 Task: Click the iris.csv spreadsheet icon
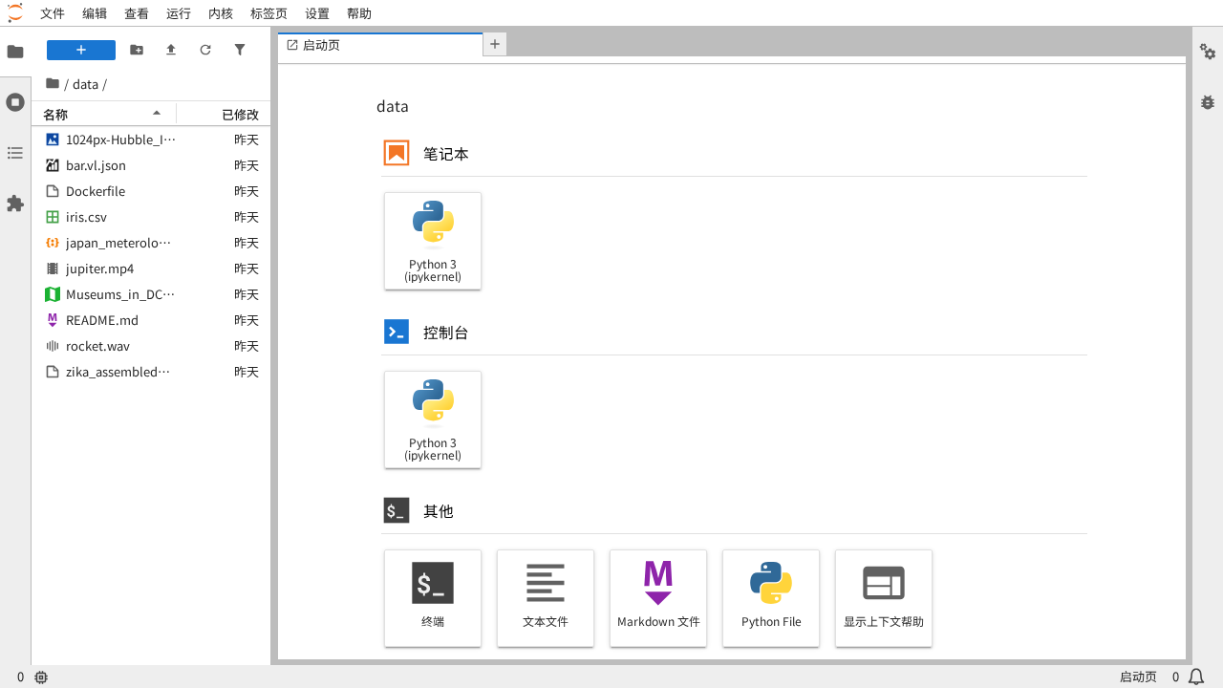point(53,217)
